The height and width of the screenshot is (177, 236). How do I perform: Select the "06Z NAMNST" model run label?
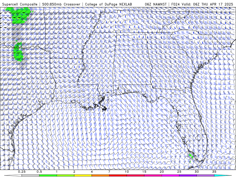pos(156,4)
